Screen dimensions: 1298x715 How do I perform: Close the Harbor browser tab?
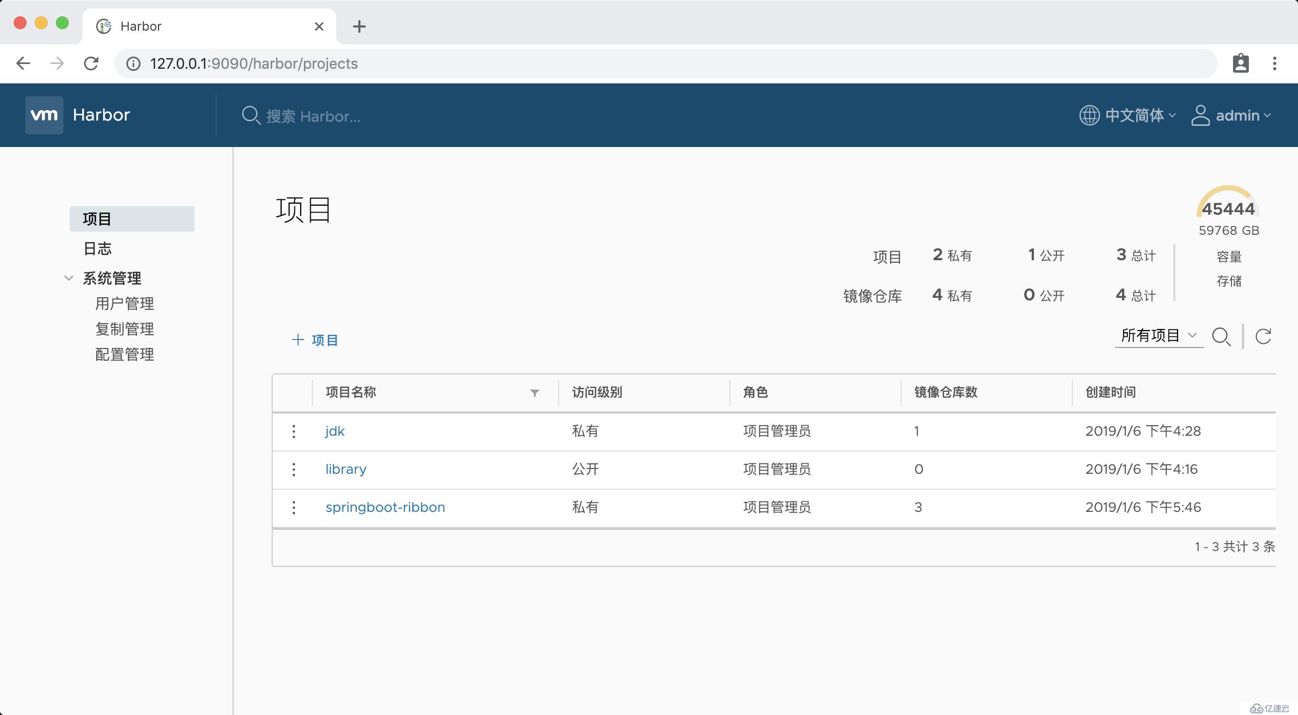click(319, 26)
